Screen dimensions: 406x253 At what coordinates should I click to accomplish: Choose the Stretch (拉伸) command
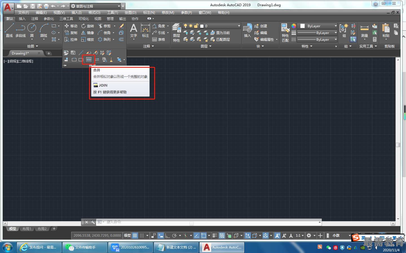pos(71,39)
